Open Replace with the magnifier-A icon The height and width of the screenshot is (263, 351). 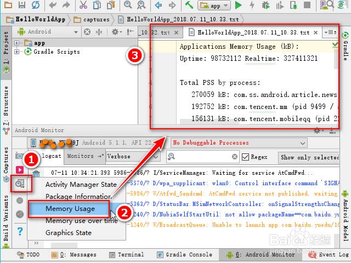click(141, 5)
